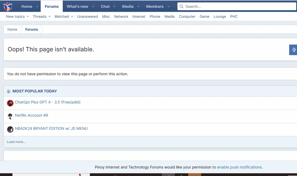
Task: Go to the Chat tab
Action: click(105, 6)
